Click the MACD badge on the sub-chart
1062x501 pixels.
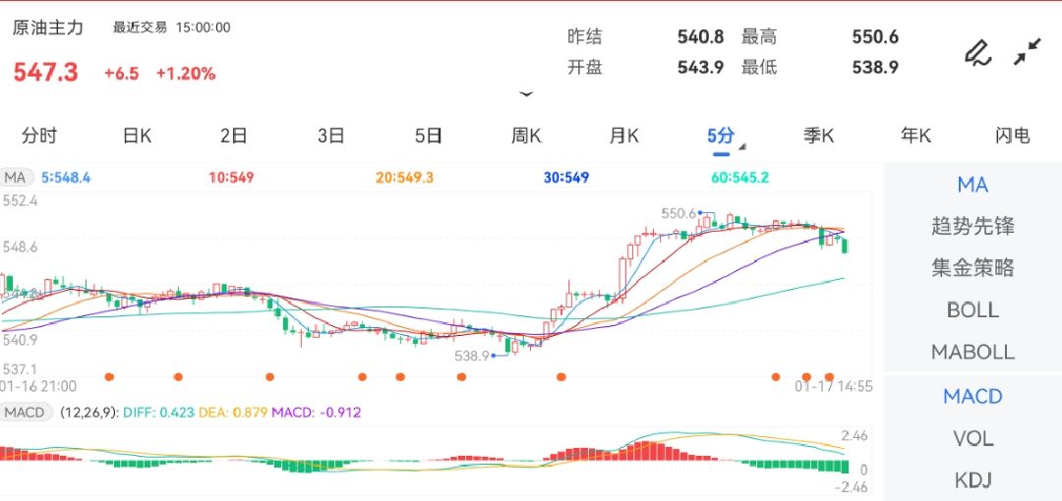click(25, 413)
